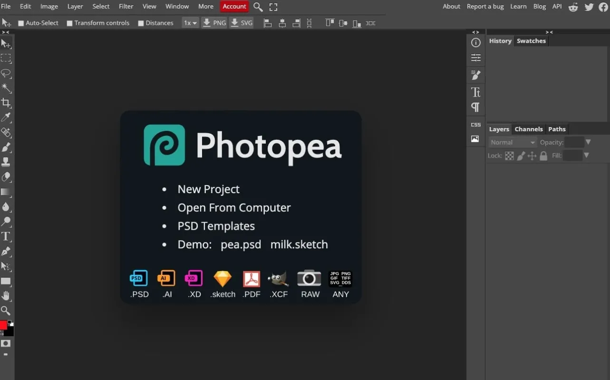Screen dimensions: 610x380
Task: Select the Type tool
Action: [6, 236]
